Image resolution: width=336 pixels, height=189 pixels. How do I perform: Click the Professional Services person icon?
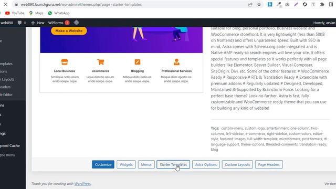176,62
